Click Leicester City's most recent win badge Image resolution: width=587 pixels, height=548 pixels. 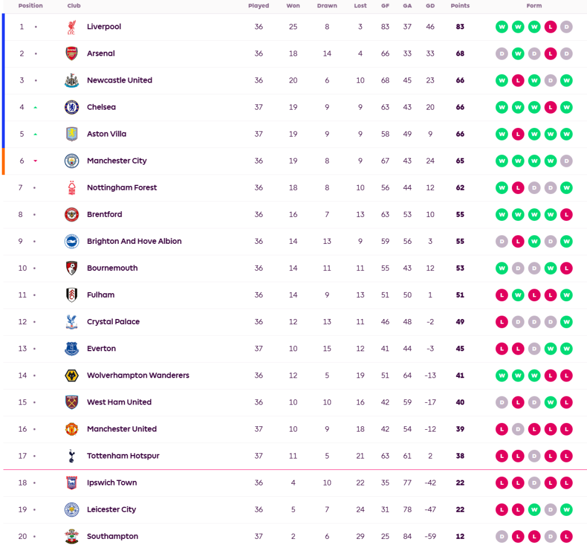(566, 510)
